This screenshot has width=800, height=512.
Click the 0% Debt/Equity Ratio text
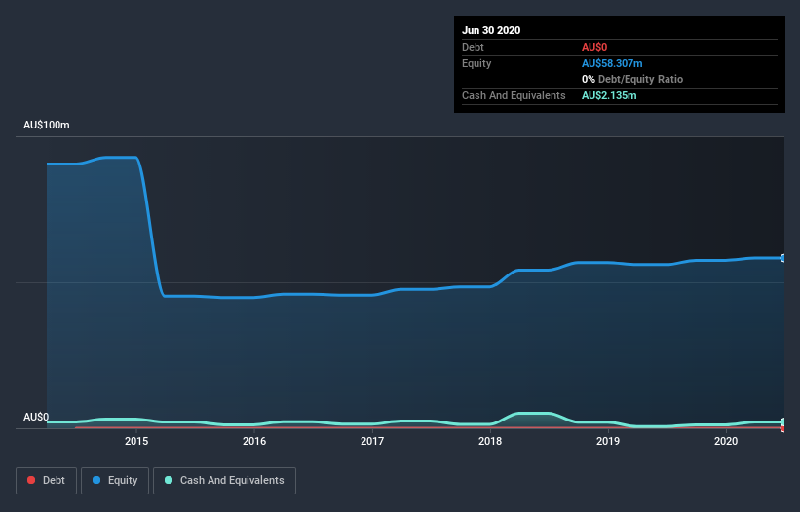pyautogui.click(x=632, y=80)
